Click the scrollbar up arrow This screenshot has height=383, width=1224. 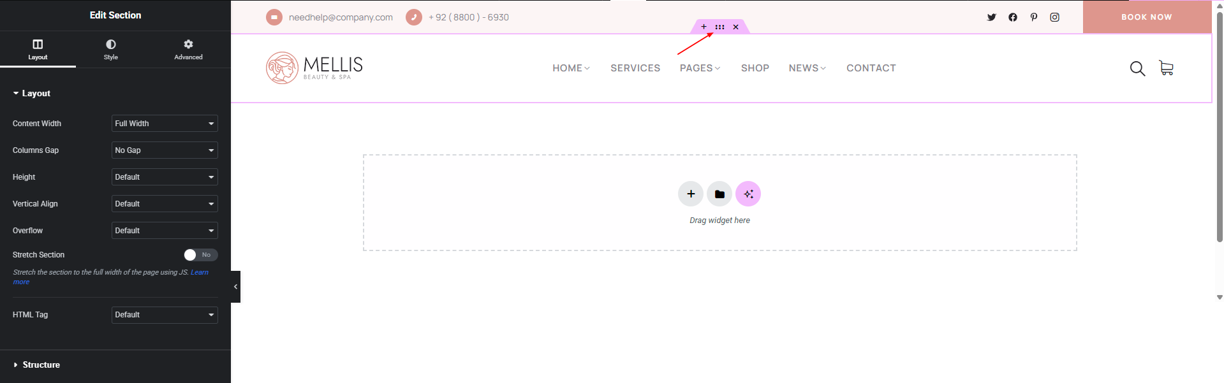(x=1220, y=6)
